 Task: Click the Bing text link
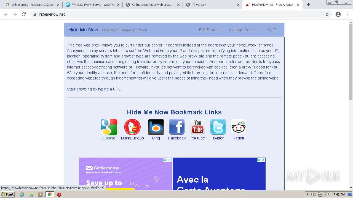click(156, 138)
